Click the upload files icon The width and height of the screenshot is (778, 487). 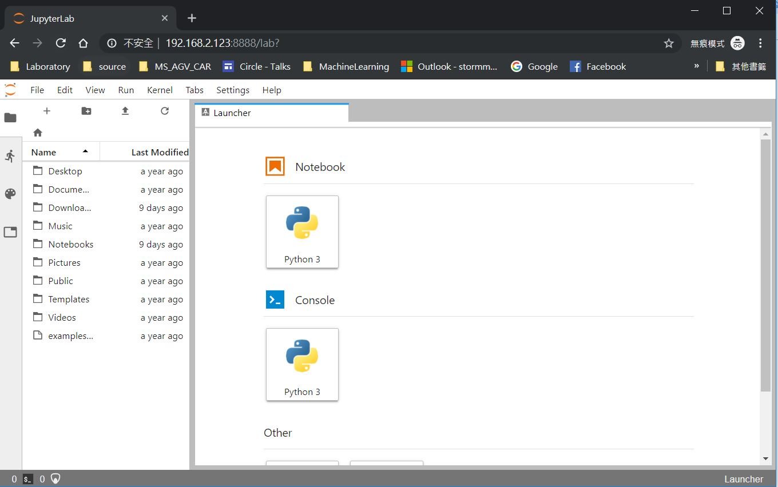pyautogui.click(x=125, y=111)
